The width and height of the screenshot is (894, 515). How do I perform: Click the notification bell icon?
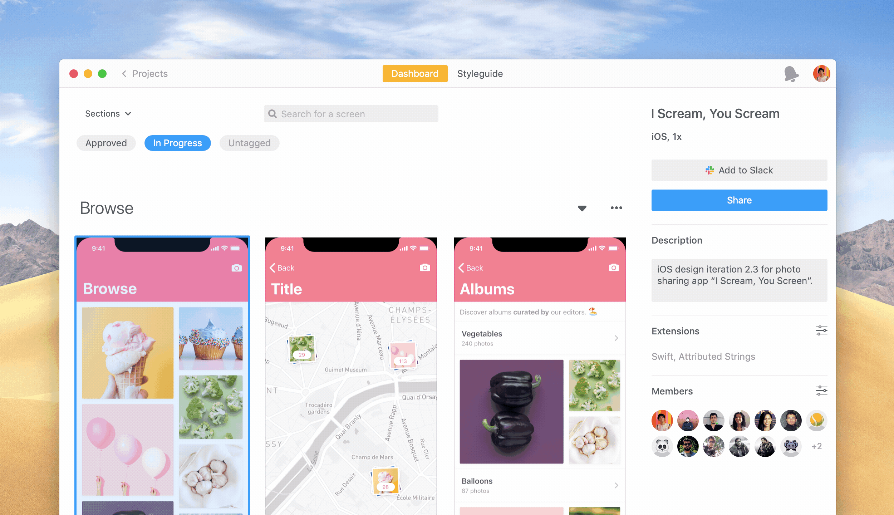[x=791, y=74]
